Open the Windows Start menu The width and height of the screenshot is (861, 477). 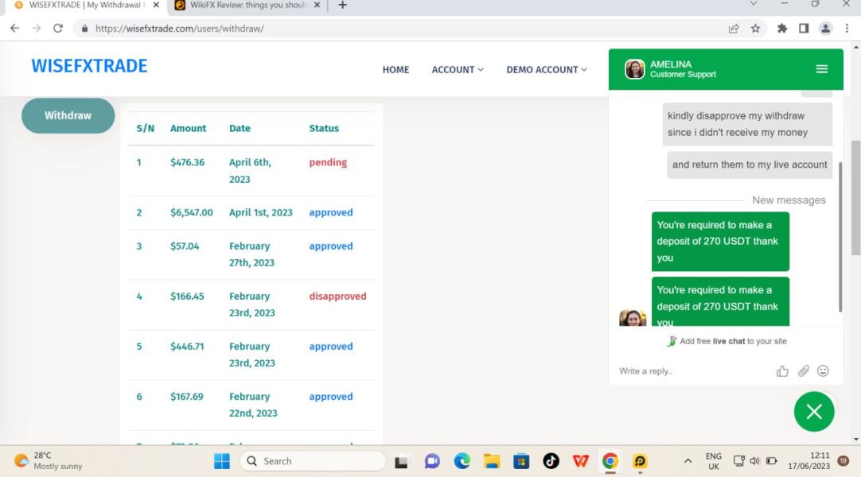point(222,461)
